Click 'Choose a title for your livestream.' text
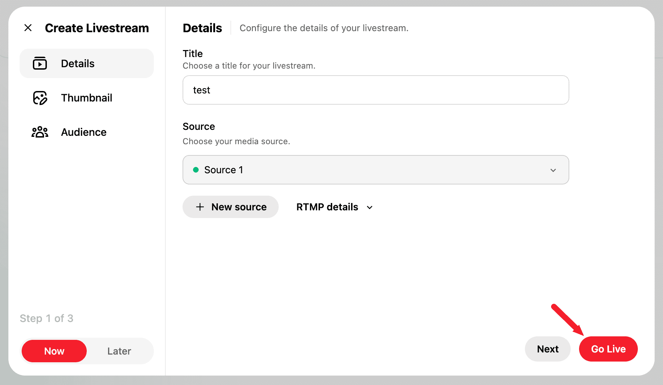Viewport: 663px width, 385px height. tap(249, 66)
